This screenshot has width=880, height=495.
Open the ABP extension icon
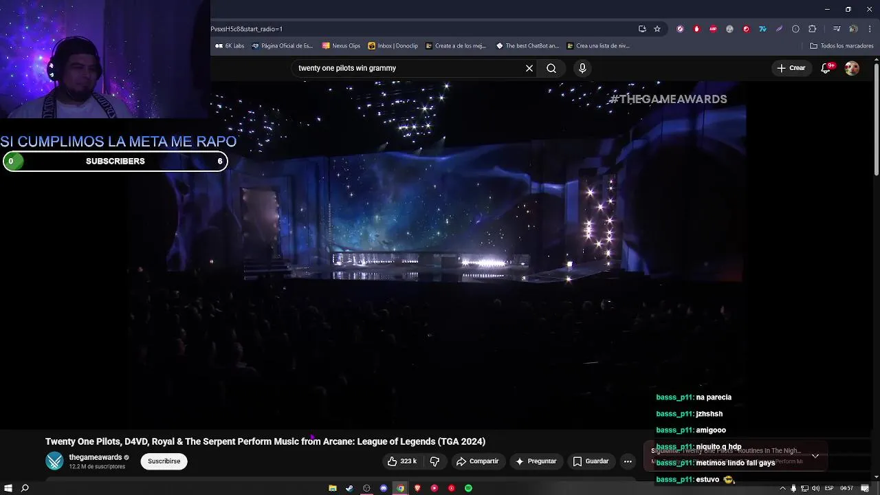(713, 29)
